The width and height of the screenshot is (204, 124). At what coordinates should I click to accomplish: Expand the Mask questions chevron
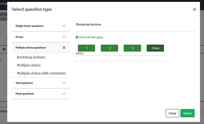[x=64, y=94]
